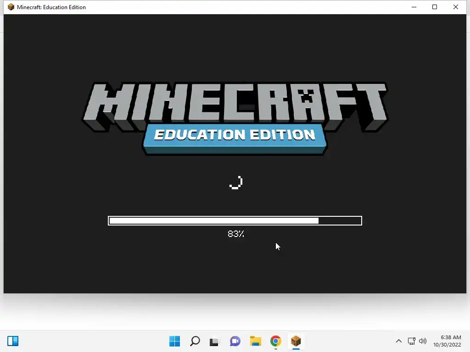
Task: Select Minecraft Education Edition taskbar icon
Action: tap(296, 341)
